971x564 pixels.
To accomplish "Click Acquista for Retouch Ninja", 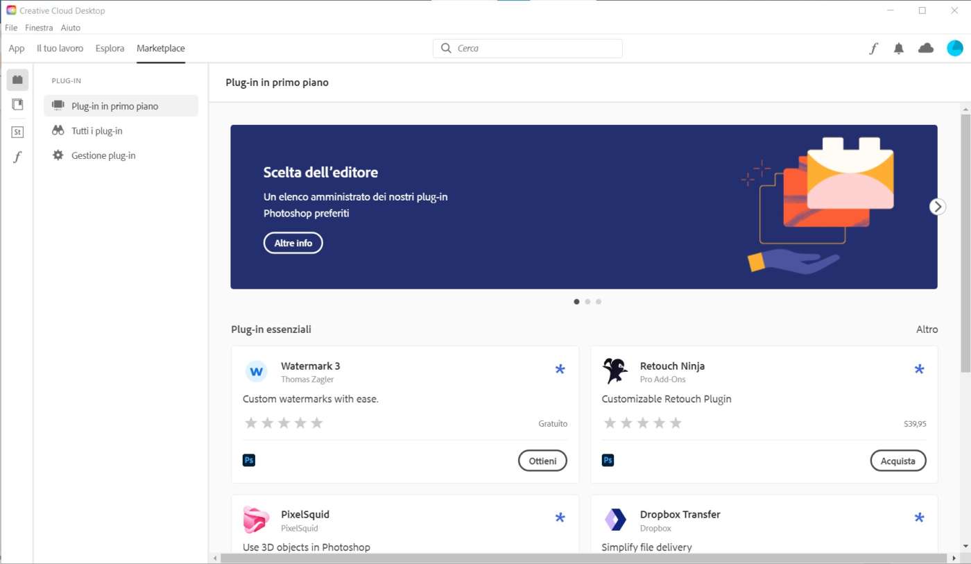I will (898, 461).
